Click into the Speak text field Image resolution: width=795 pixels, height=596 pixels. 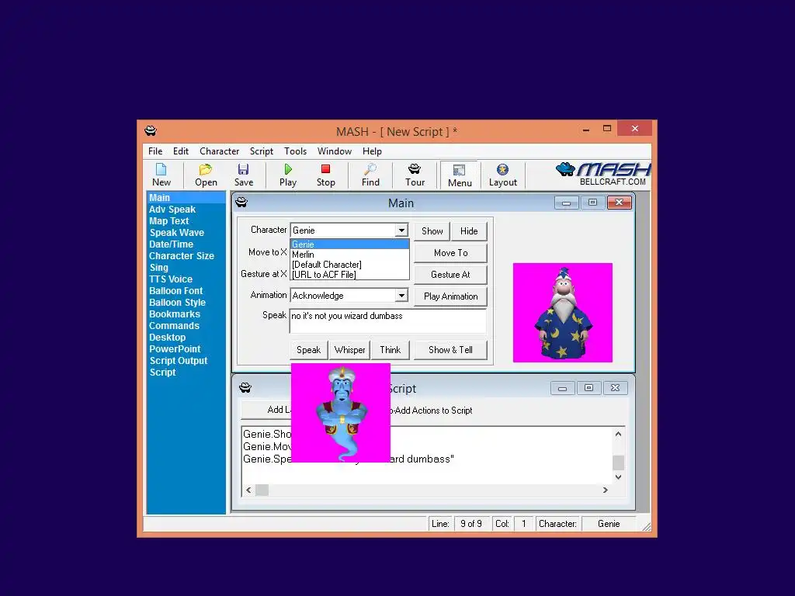coord(388,321)
